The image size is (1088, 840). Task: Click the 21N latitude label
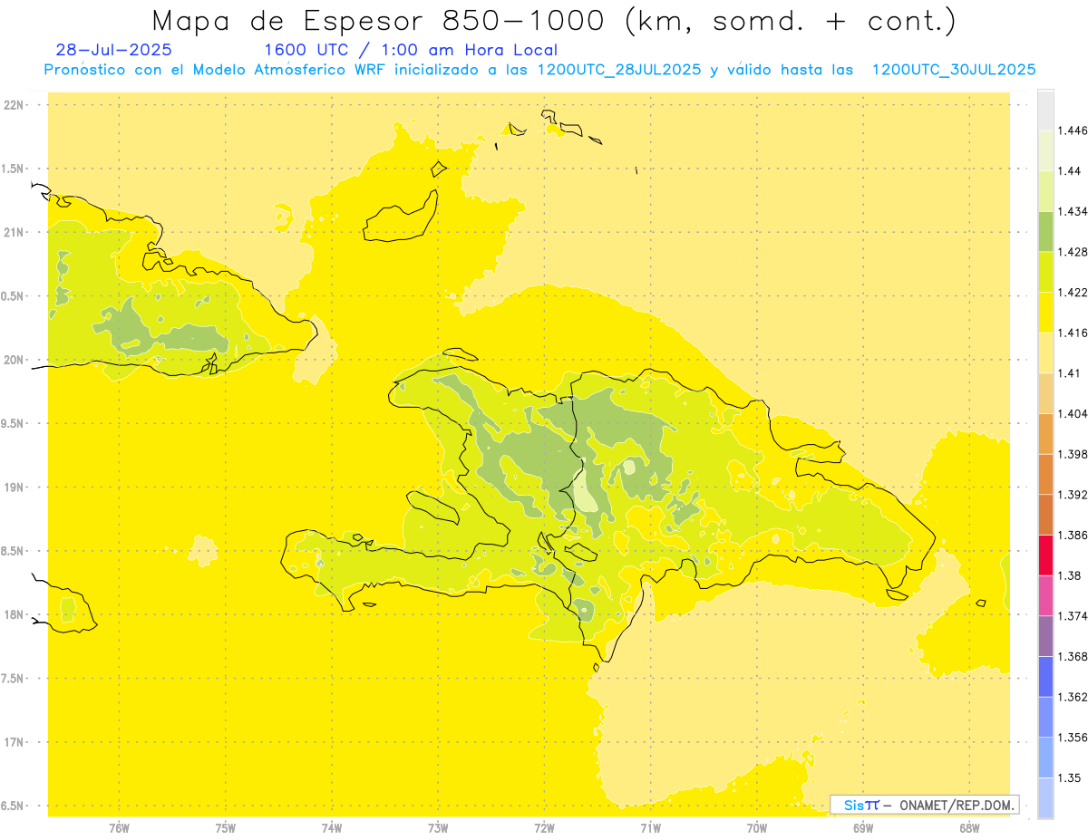pyautogui.click(x=14, y=233)
